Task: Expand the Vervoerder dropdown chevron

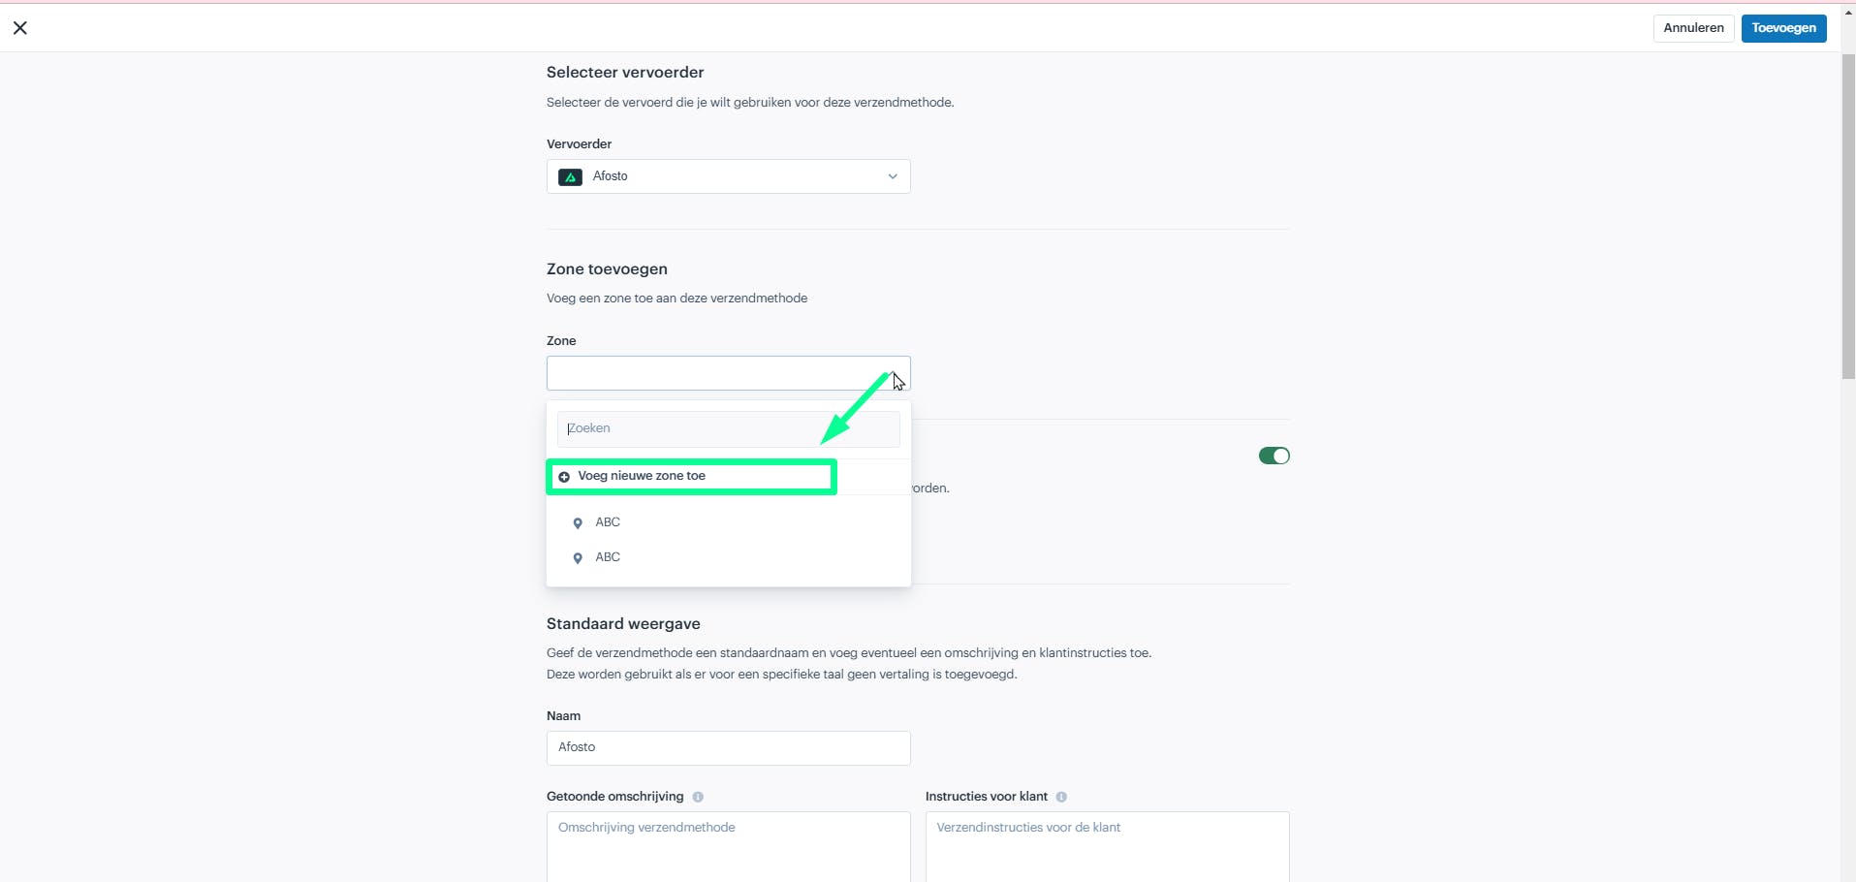Action: coord(893,176)
